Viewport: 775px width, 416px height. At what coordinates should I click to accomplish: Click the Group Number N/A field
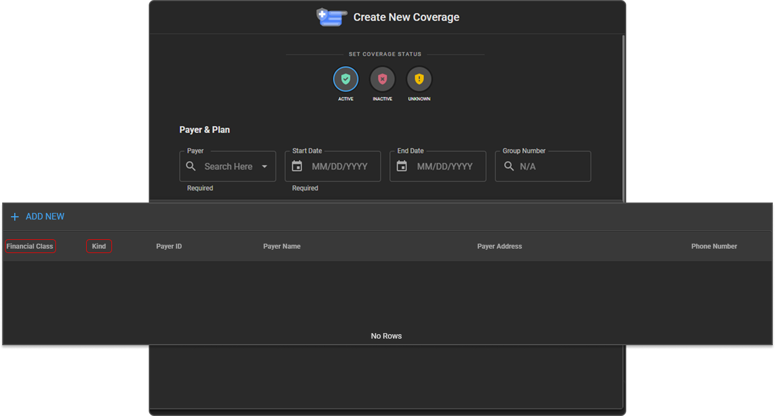point(543,166)
